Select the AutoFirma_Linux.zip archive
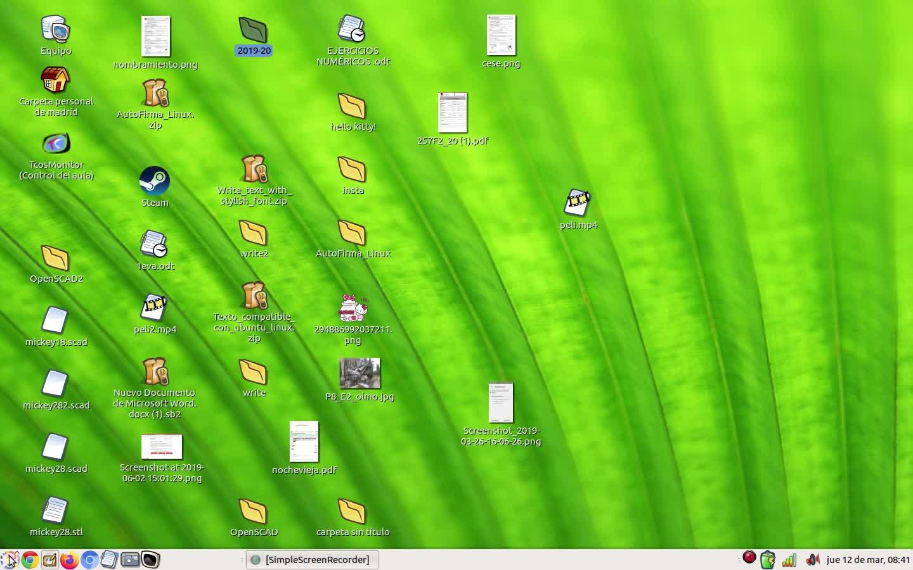 point(155,94)
